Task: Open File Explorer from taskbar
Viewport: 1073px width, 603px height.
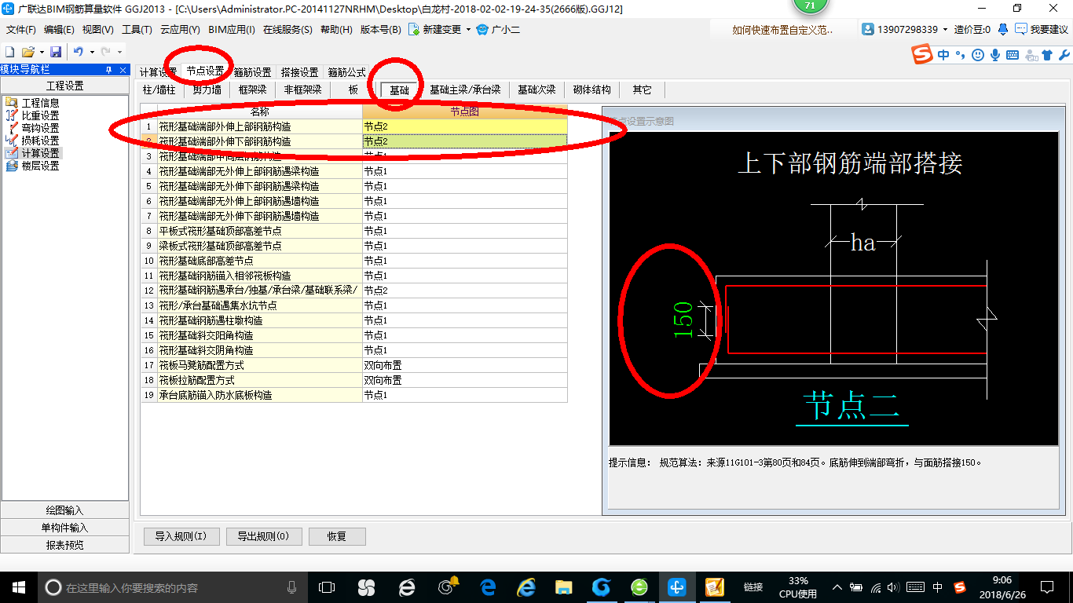Action: pos(563,587)
